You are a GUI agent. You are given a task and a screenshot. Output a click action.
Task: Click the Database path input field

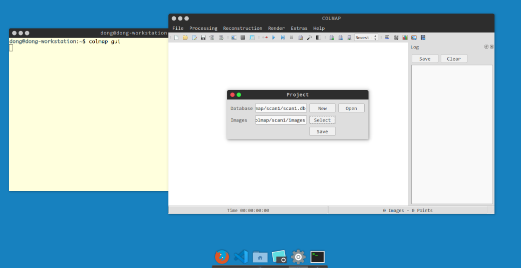coord(281,108)
